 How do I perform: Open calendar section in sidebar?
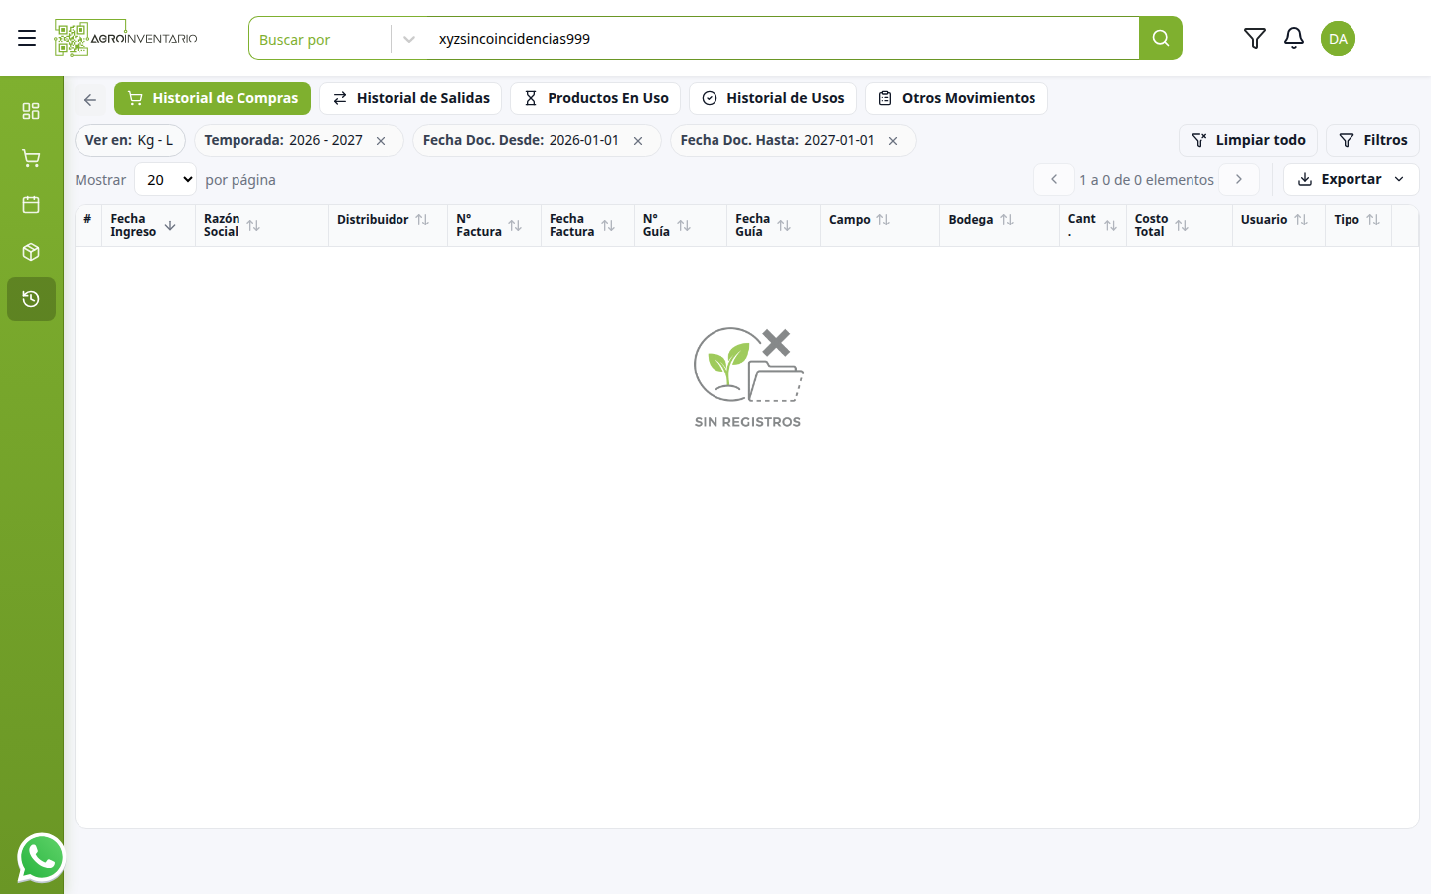point(31,205)
